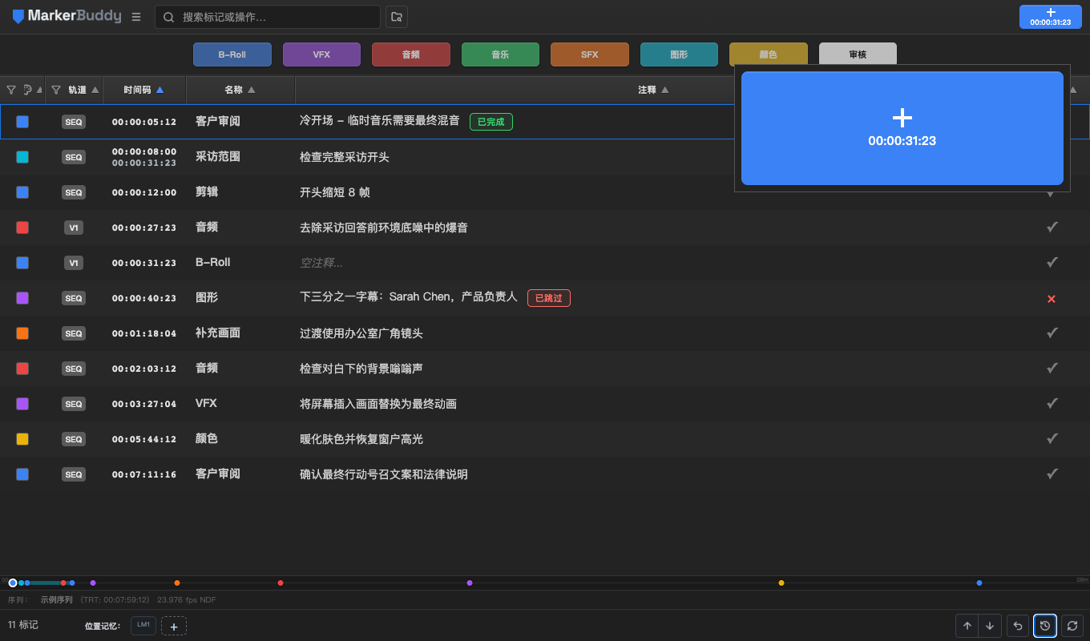1090x641 pixels.
Task: Click the orange marker dot on the timeline
Action: point(177,583)
